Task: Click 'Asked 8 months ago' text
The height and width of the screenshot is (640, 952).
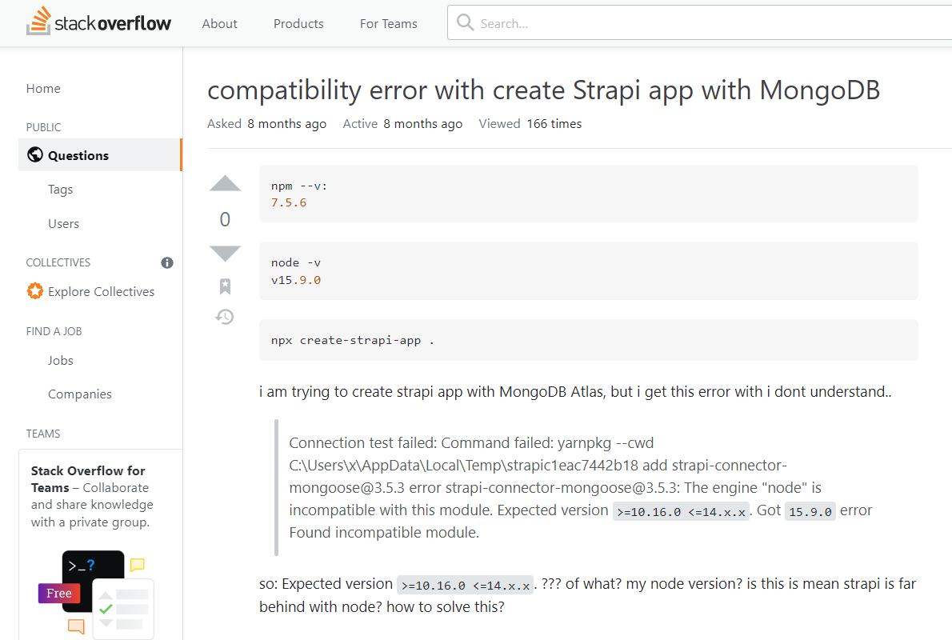Action: pyautogui.click(x=266, y=124)
